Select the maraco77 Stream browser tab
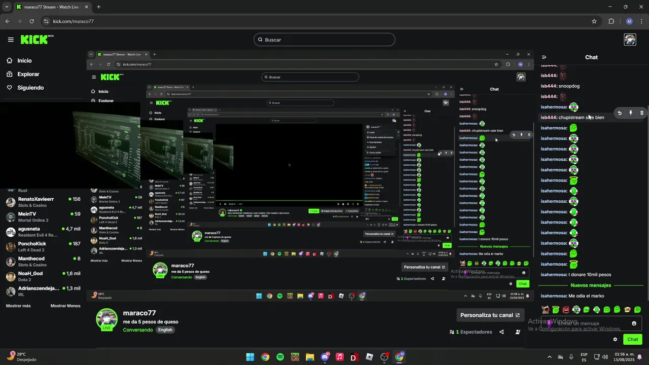The image size is (649, 365). click(53, 7)
